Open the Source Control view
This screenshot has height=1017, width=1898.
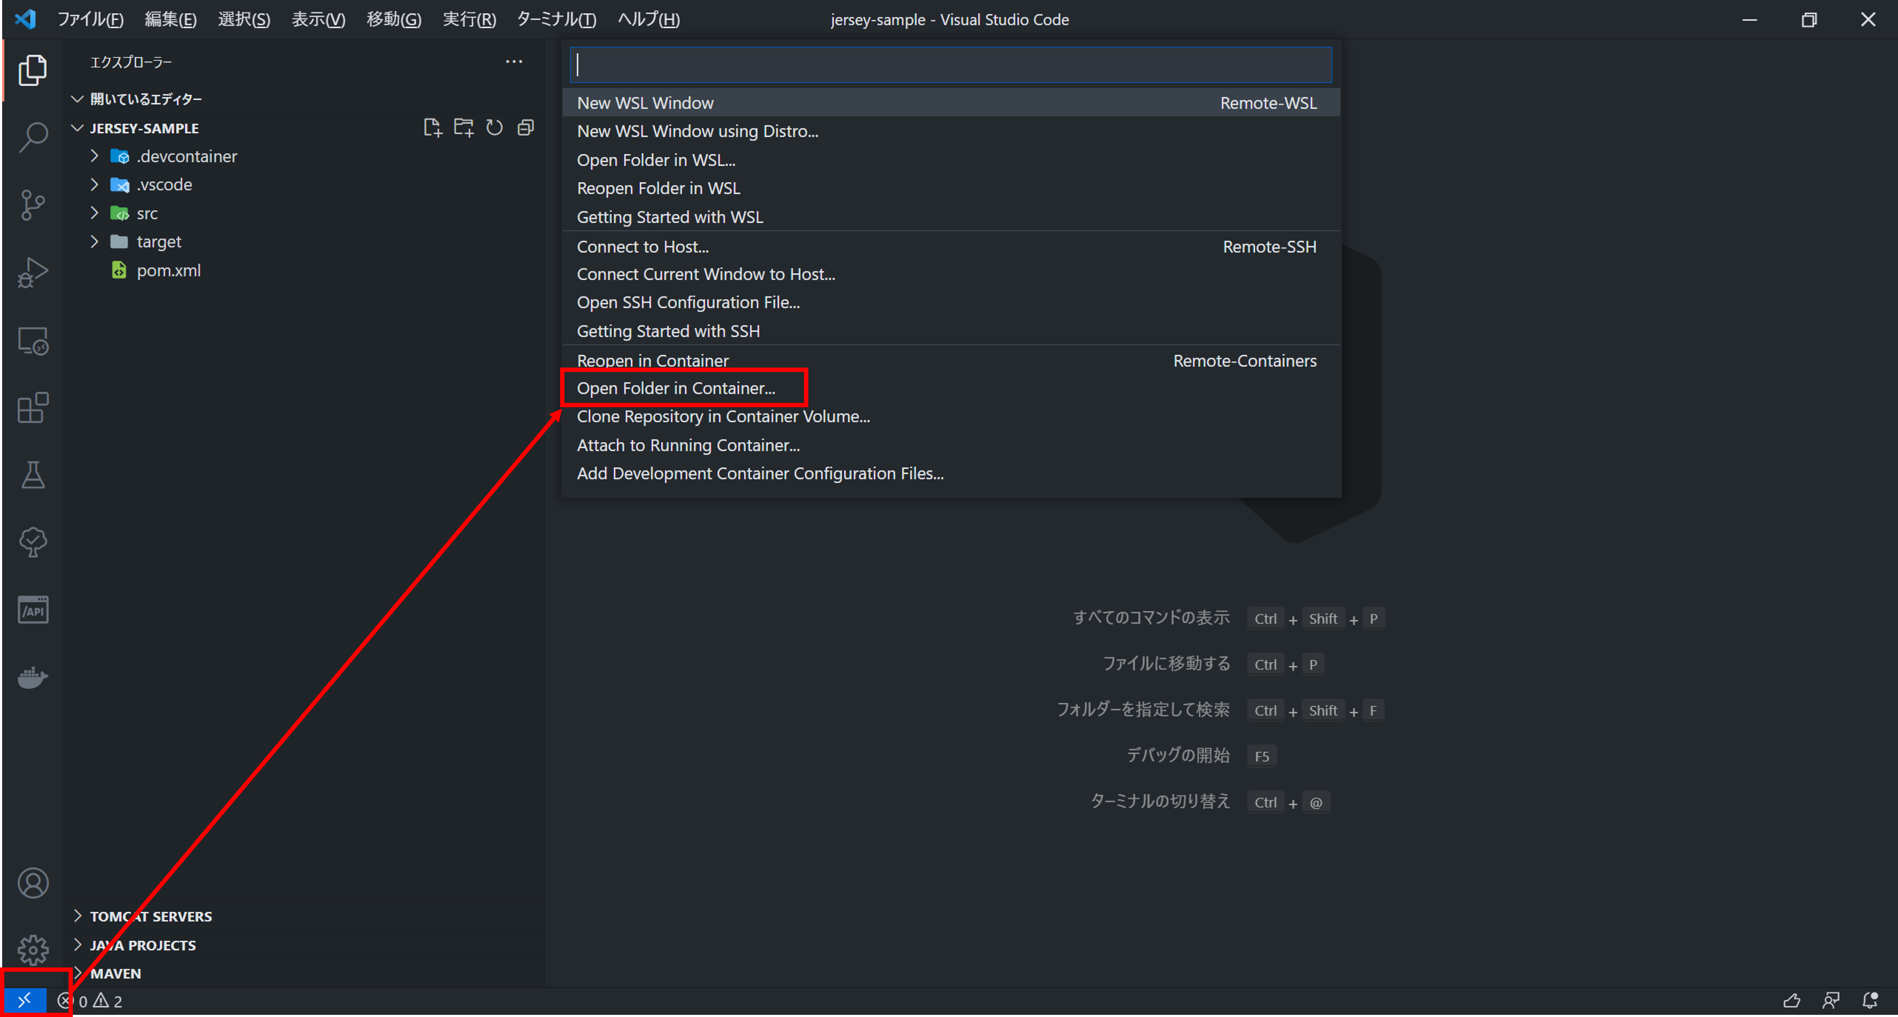(32, 205)
